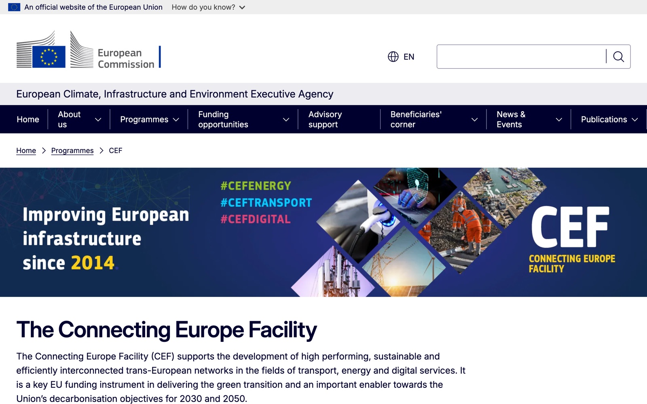Click the agency name heading text
647x404 pixels.
click(x=175, y=94)
